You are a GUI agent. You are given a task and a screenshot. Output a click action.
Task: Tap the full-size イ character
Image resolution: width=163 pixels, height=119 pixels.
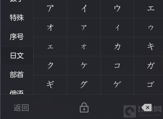(84, 9)
